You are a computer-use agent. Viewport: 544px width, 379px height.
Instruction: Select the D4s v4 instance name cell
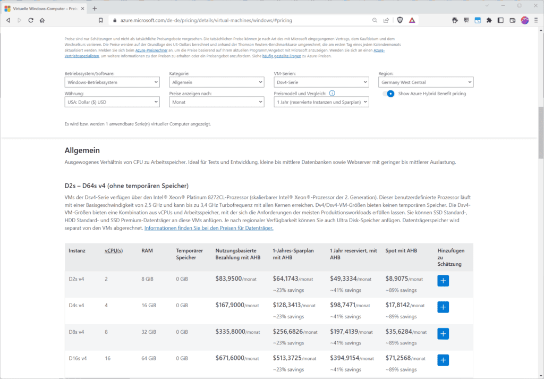[76, 306]
